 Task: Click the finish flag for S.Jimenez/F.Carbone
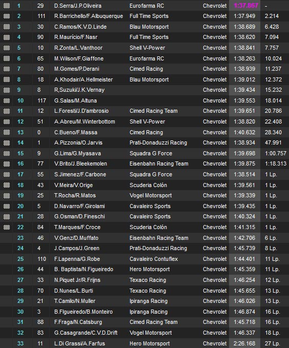pyautogui.click(x=7, y=174)
